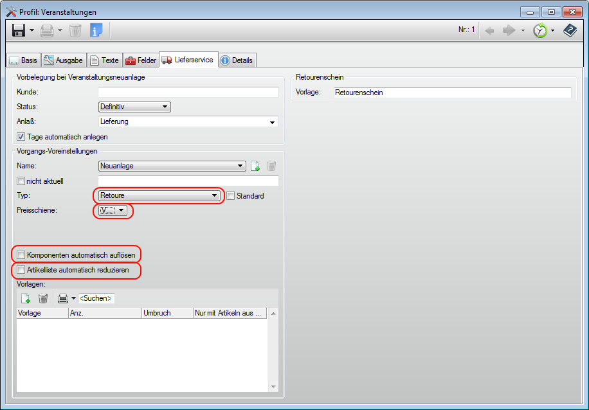Open the Typ dropdown showing Retoure

[158, 196]
